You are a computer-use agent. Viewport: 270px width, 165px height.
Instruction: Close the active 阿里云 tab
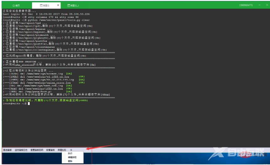(58, 5)
